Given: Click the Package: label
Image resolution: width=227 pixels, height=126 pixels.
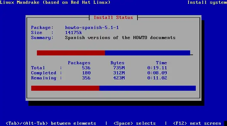Looking at the screenshot, I should 42,27.
